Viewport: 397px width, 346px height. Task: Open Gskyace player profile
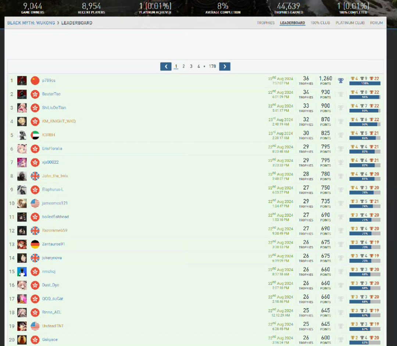pos(50,339)
